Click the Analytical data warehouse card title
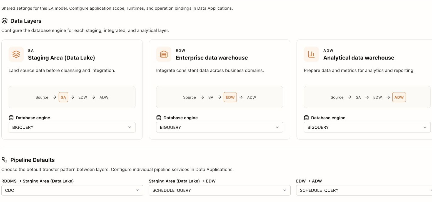This screenshot has height=202, width=432. pyautogui.click(x=359, y=58)
